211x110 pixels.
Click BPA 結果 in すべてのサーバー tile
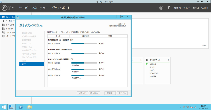tap(153, 76)
